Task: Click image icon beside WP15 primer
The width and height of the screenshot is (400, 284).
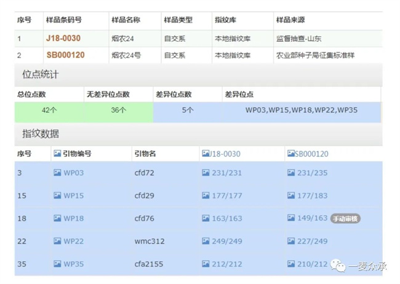Action: click(x=57, y=195)
